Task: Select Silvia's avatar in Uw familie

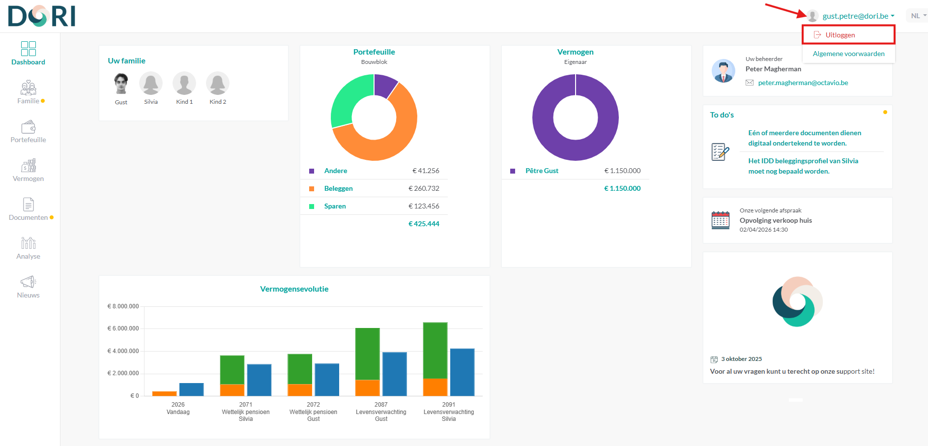Action: [x=151, y=84]
